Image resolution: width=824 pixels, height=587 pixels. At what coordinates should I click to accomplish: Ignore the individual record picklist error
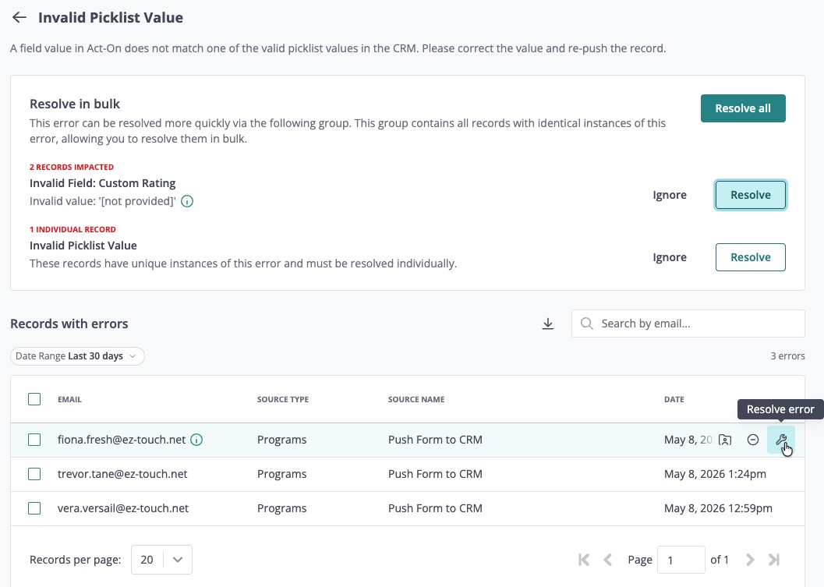point(670,257)
